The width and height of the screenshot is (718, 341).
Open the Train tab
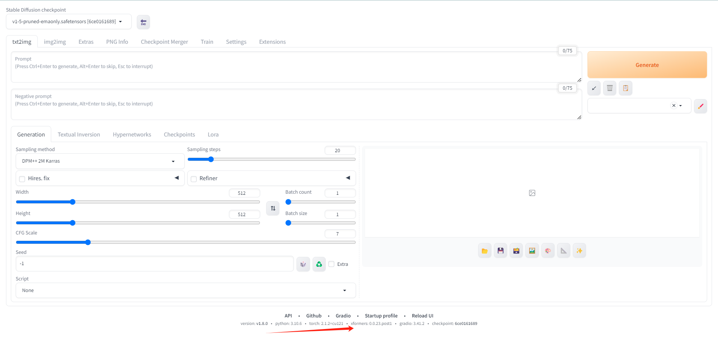(x=207, y=42)
